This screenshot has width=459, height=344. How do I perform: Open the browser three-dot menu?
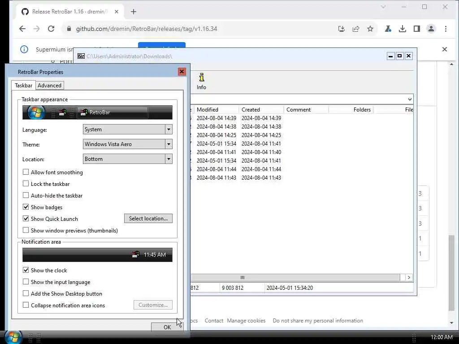[446, 29]
